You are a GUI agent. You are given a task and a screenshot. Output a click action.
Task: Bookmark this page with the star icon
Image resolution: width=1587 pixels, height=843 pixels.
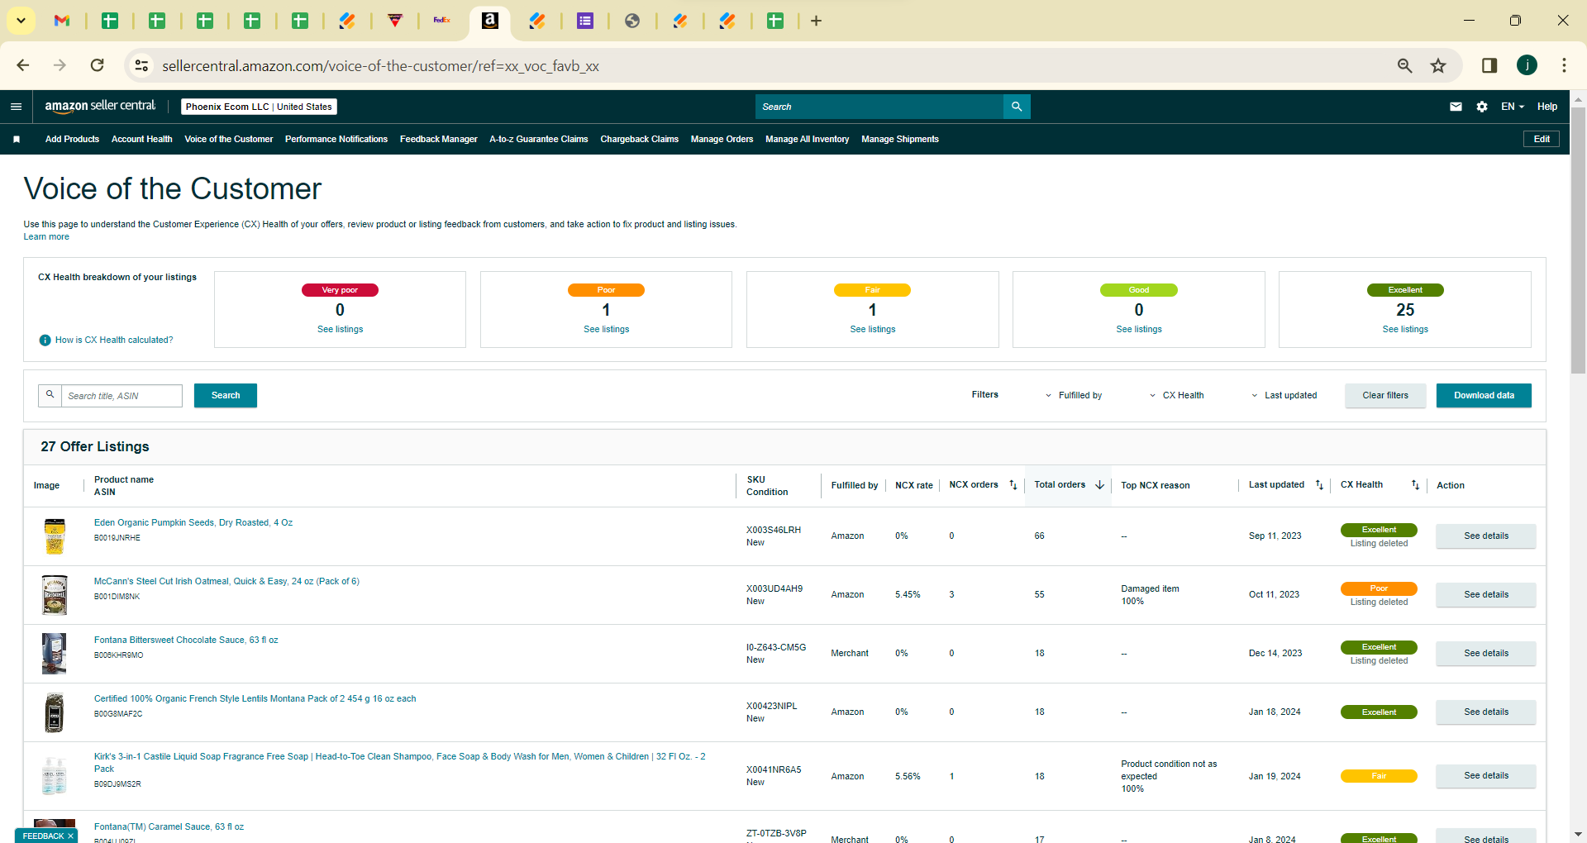point(1438,65)
